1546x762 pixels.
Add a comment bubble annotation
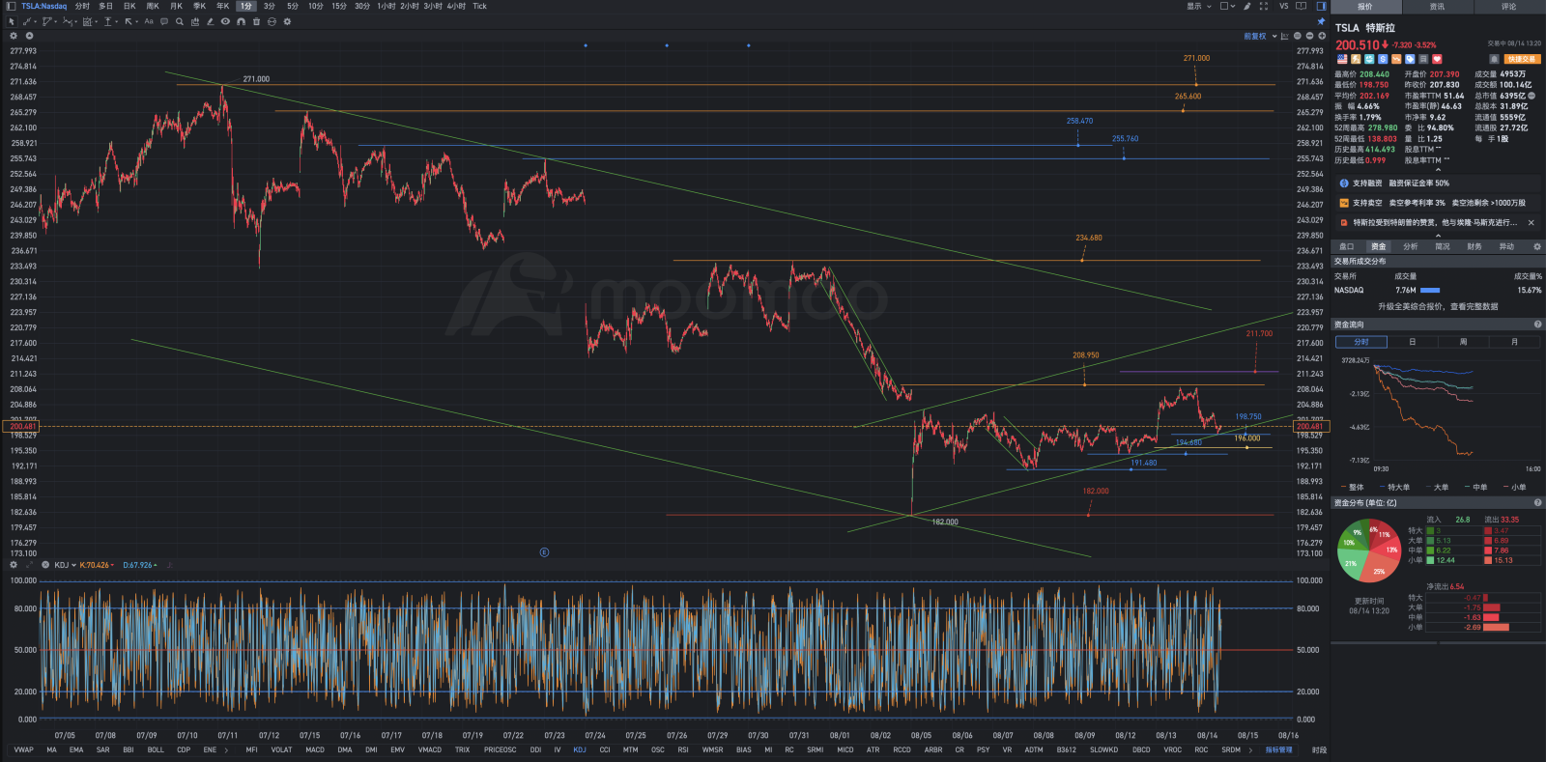pos(164,21)
